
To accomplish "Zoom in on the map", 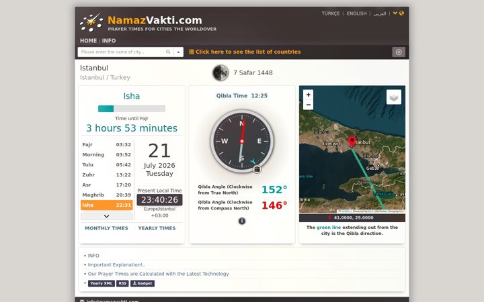I will 308,95.
